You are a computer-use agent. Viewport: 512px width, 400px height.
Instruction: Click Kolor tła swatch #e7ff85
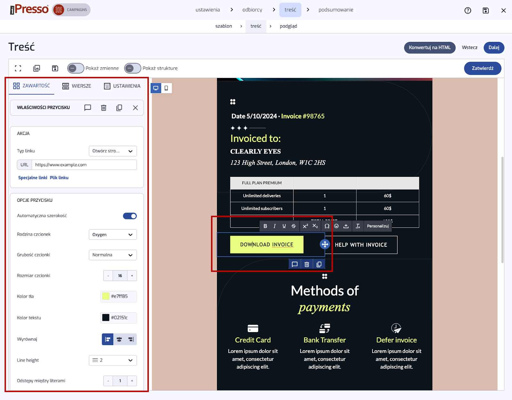(x=106, y=296)
